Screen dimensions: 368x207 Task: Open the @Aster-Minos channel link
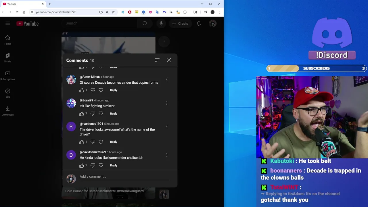click(90, 77)
